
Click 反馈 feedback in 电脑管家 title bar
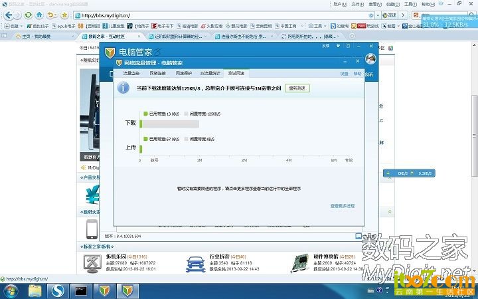click(x=326, y=46)
